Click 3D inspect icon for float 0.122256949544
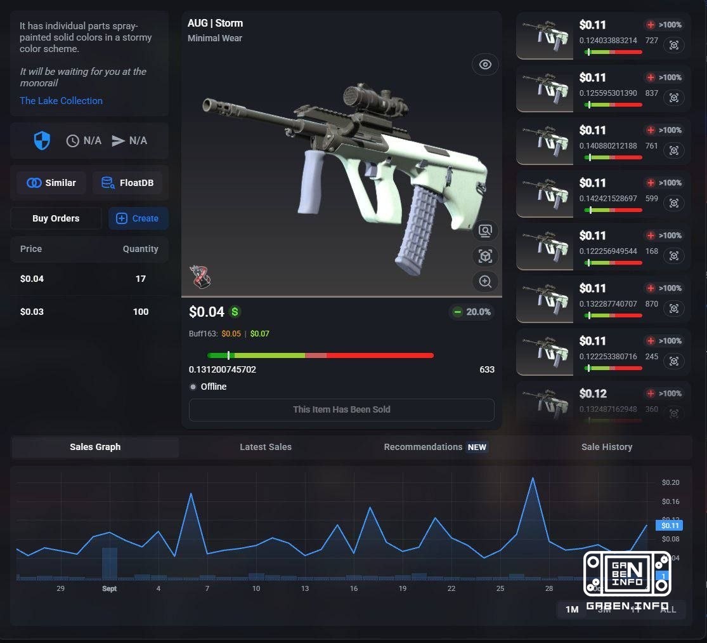Screen dimensions: 707x643 (x=673, y=256)
